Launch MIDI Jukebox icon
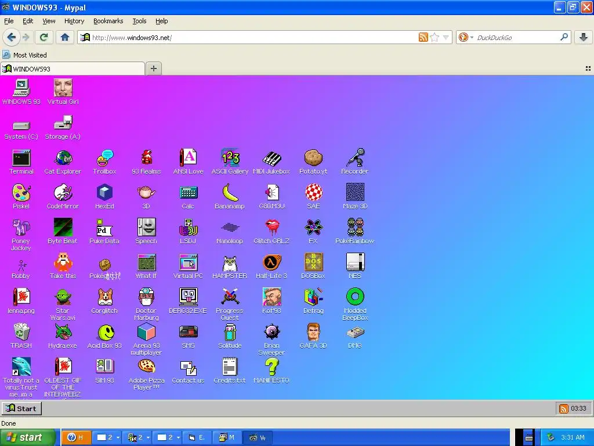 pos(271,162)
